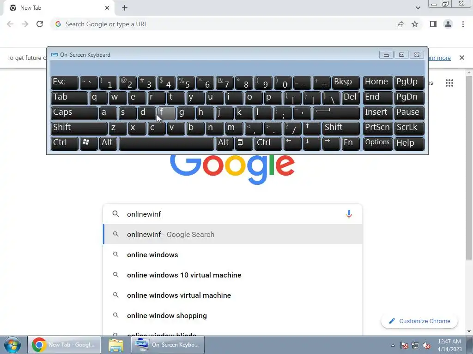Tap the right arrow key on keyboard

(331, 143)
